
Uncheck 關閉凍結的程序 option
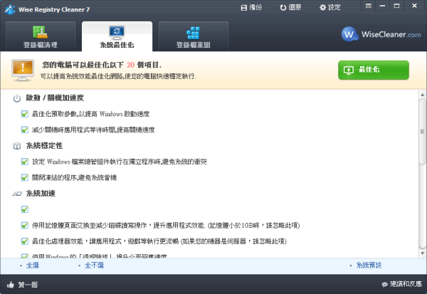click(25, 178)
